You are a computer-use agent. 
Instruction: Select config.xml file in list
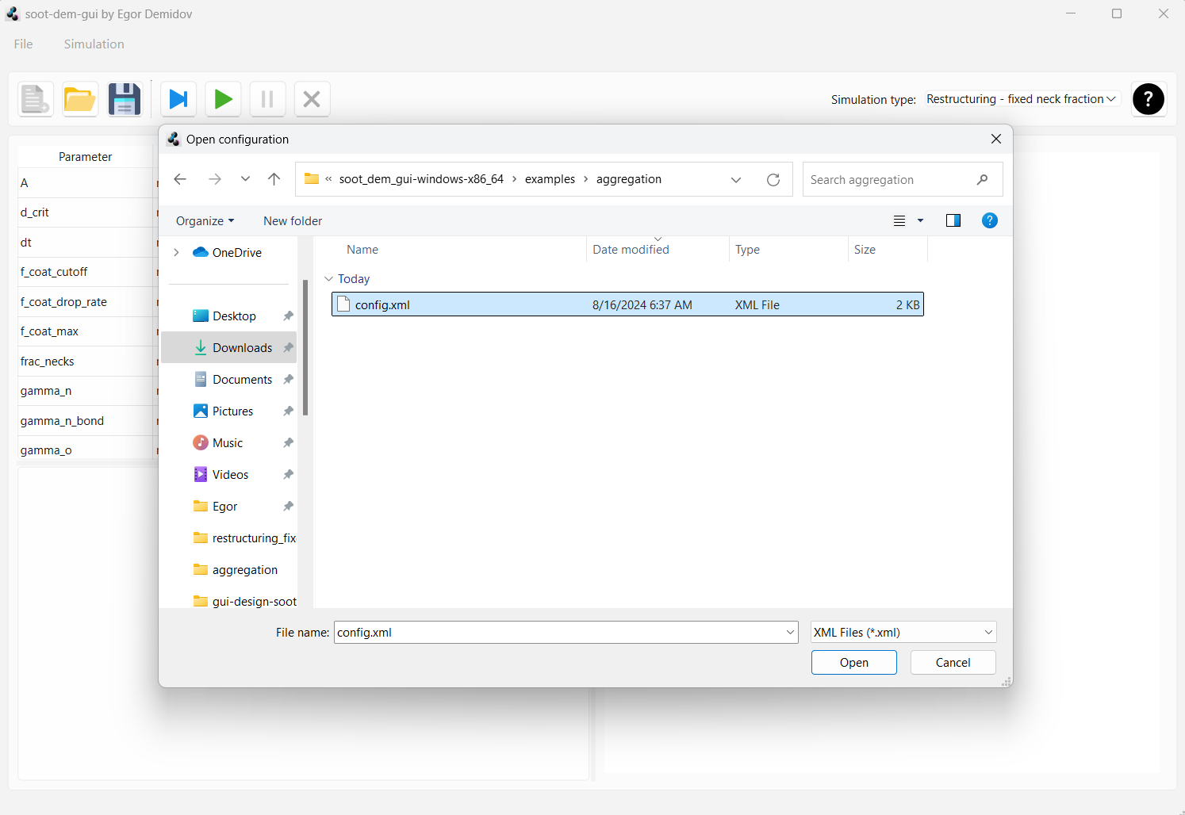(x=627, y=304)
